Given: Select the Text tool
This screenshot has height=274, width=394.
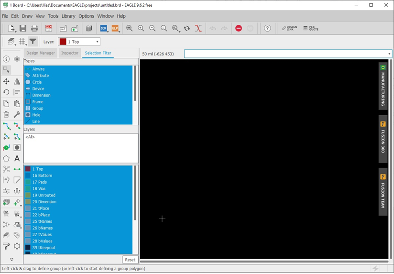Looking at the screenshot, I should 17,158.
